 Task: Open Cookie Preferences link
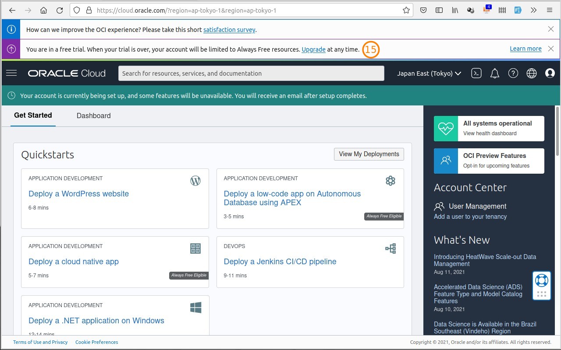(x=96, y=342)
